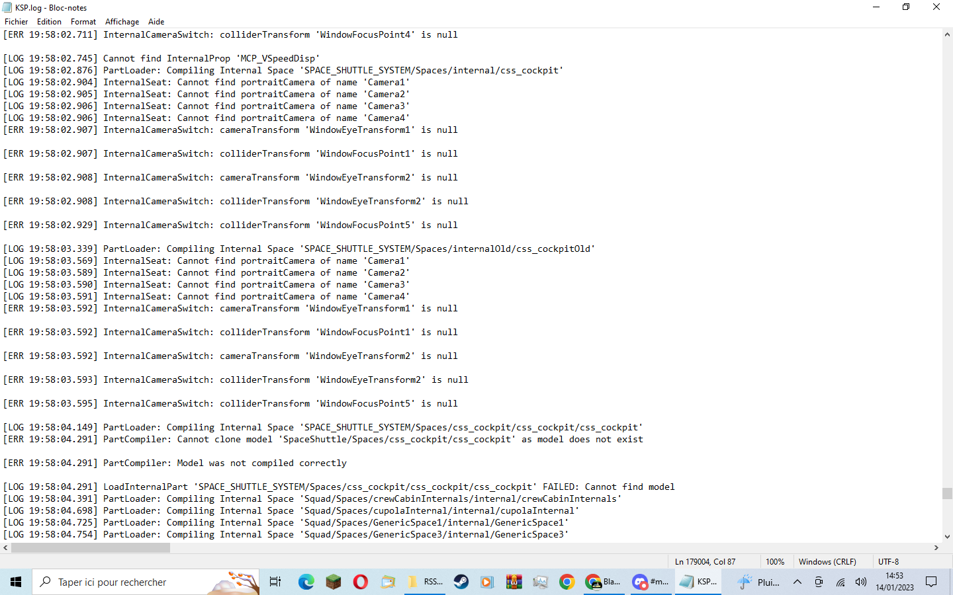This screenshot has width=953, height=595.
Task: Open WinRAR from the taskbar
Action: coord(514,582)
